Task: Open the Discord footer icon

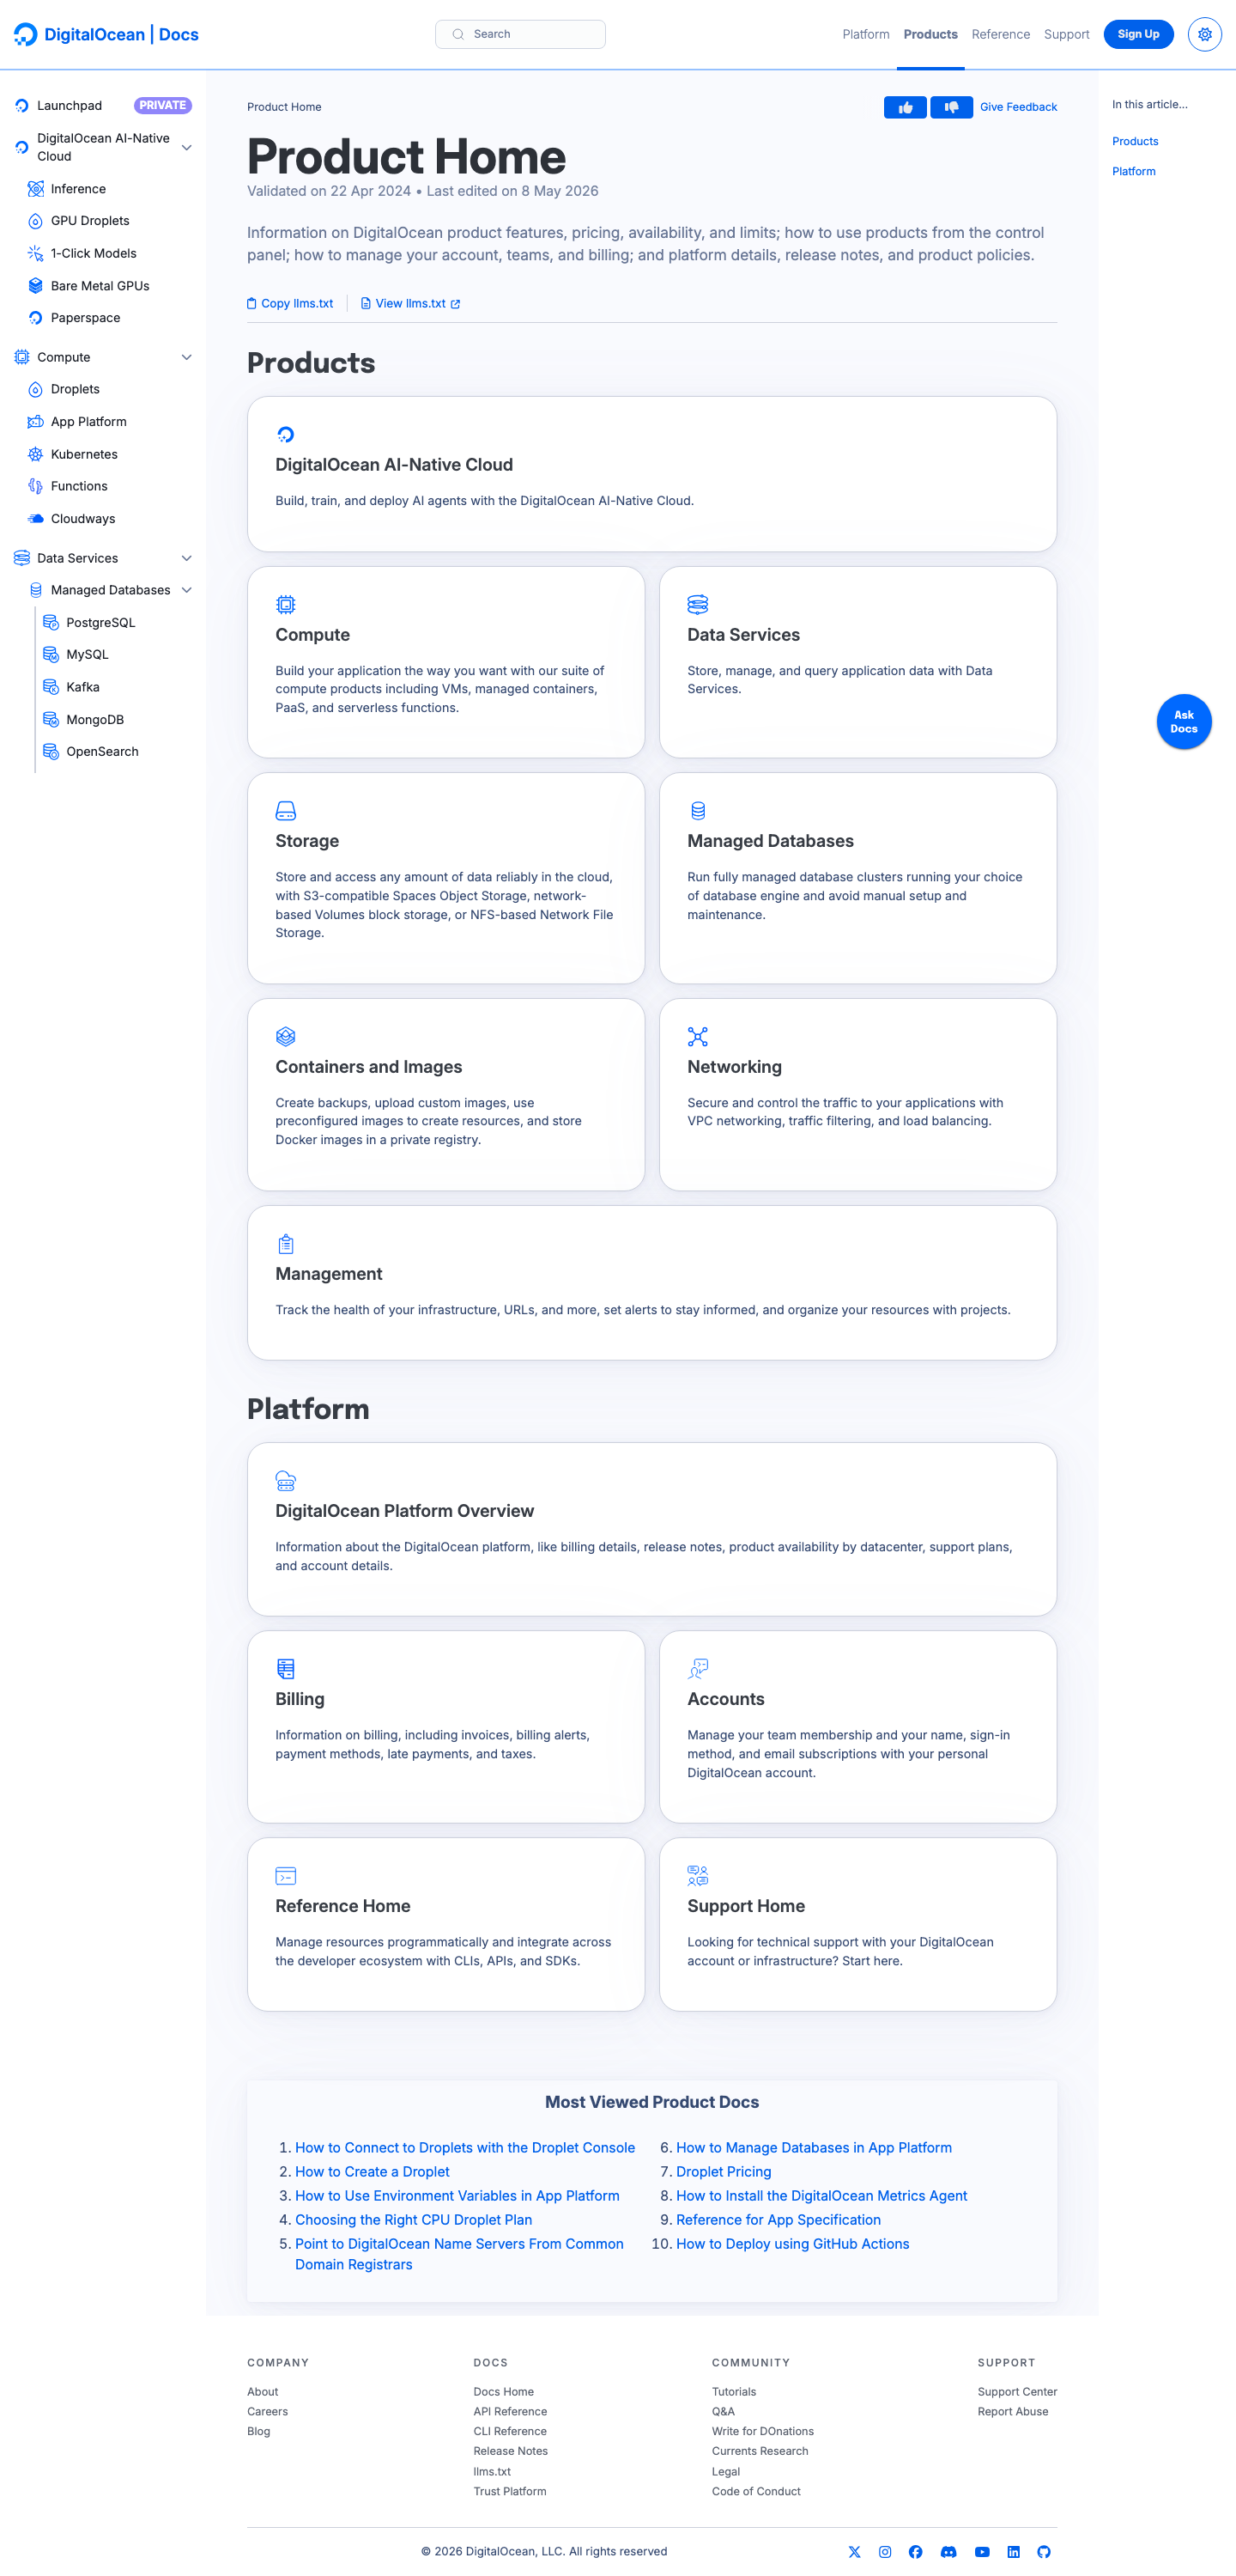Action: 948,2551
